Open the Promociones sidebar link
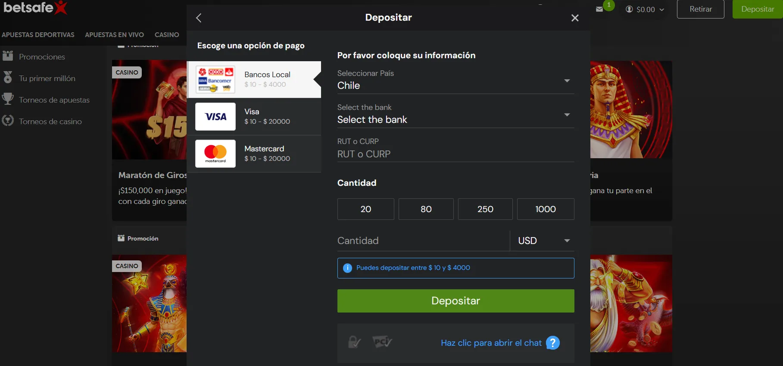 (42, 56)
